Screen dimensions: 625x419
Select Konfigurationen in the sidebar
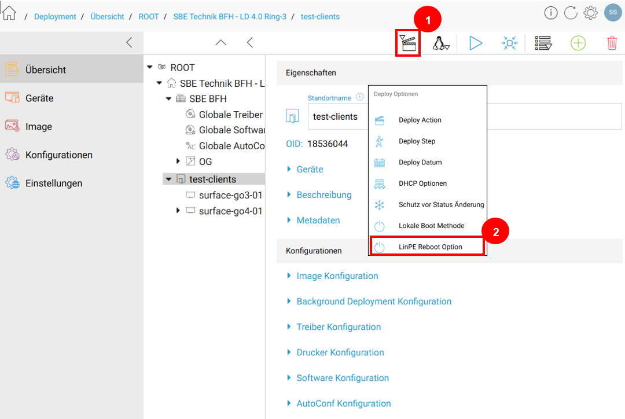[72, 155]
